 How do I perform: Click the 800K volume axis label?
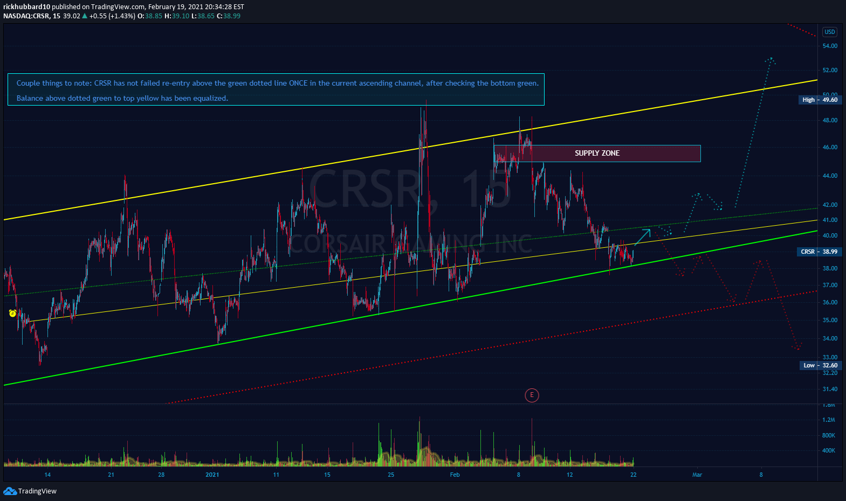point(829,435)
